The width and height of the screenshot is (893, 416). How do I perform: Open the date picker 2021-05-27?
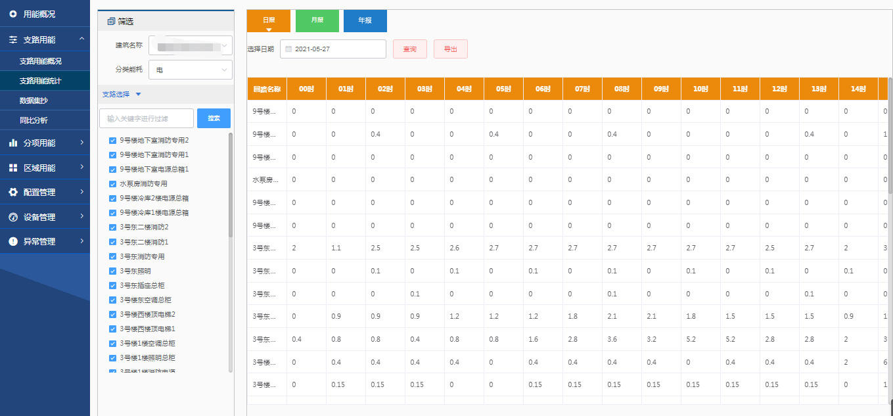(x=333, y=49)
